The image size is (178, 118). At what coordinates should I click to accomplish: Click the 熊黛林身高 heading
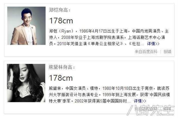click(62, 67)
